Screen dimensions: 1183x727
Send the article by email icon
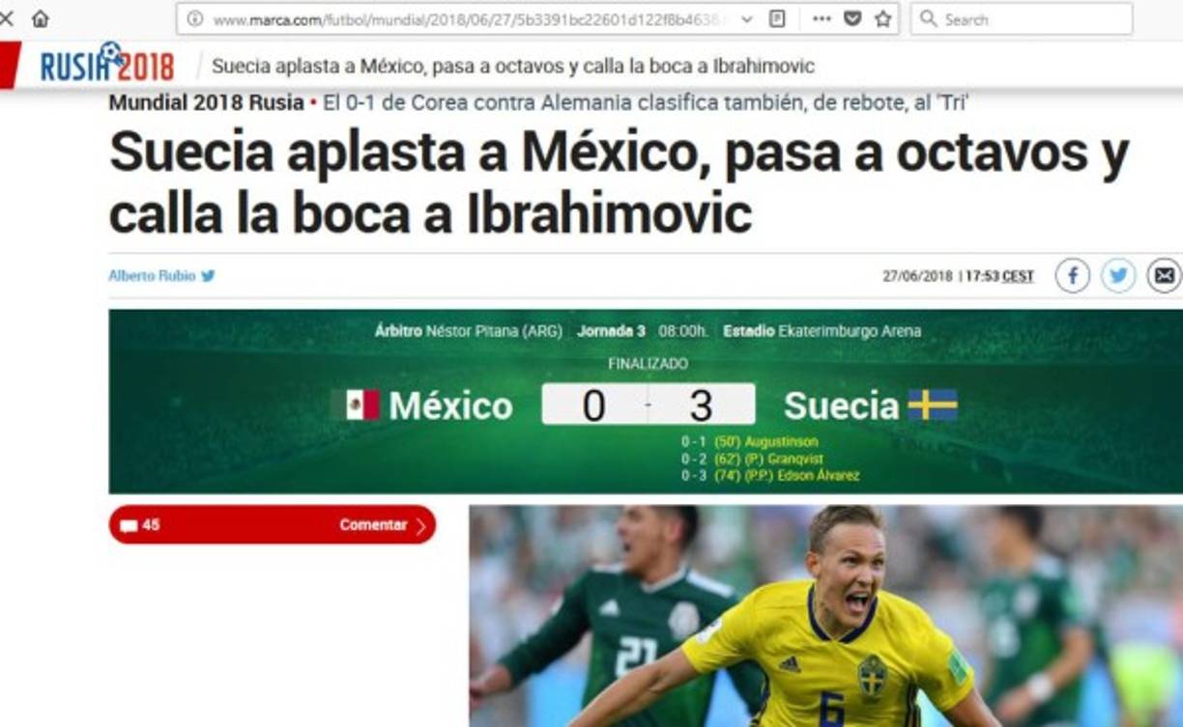coord(1165,276)
